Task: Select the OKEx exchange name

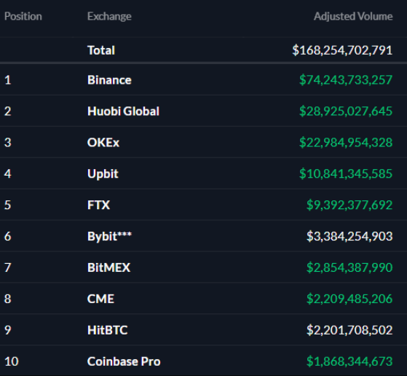Action: click(103, 142)
